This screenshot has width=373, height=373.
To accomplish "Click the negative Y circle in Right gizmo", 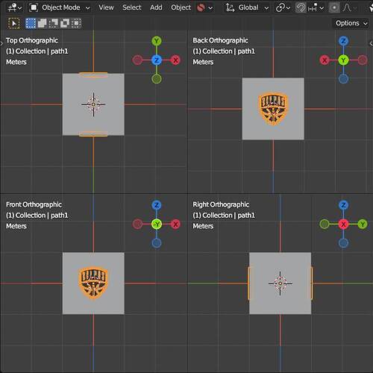I will pos(325,224).
